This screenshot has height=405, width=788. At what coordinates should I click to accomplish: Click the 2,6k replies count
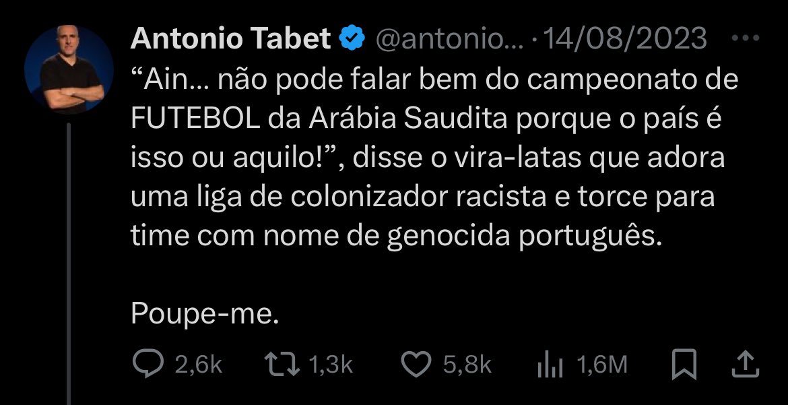198,365
